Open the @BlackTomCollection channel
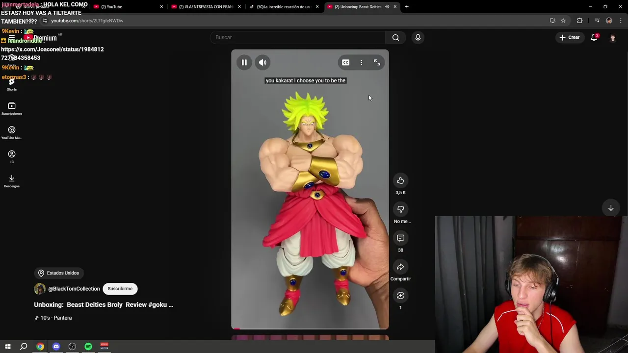The image size is (628, 353). coord(74,289)
